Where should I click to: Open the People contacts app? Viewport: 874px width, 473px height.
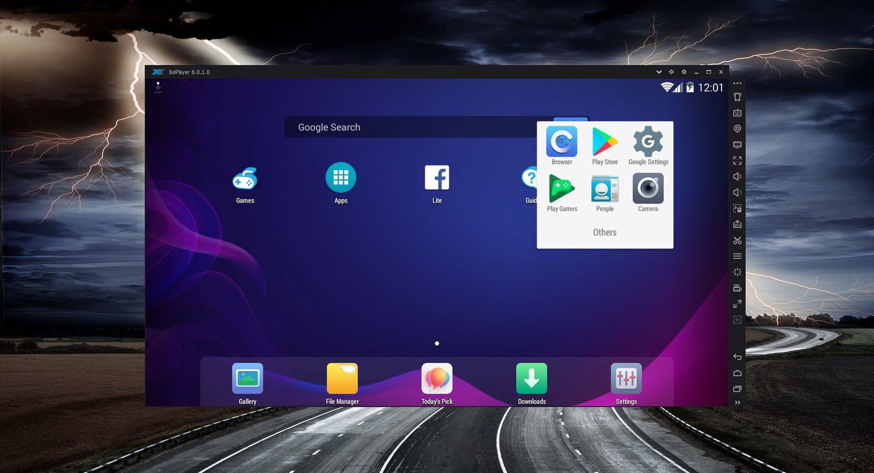605,188
